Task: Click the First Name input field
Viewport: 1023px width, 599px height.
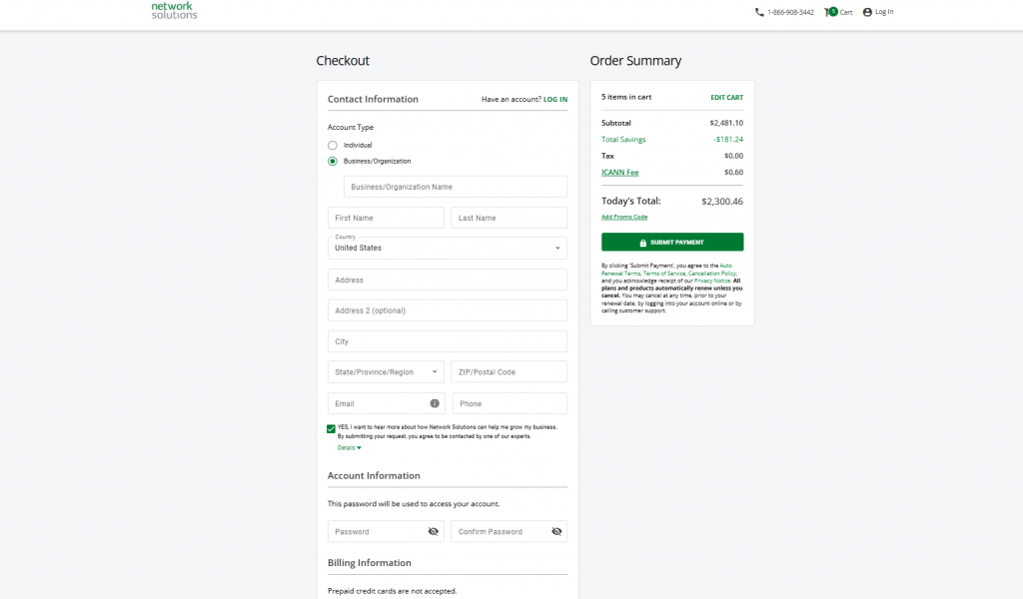Action: [x=386, y=218]
